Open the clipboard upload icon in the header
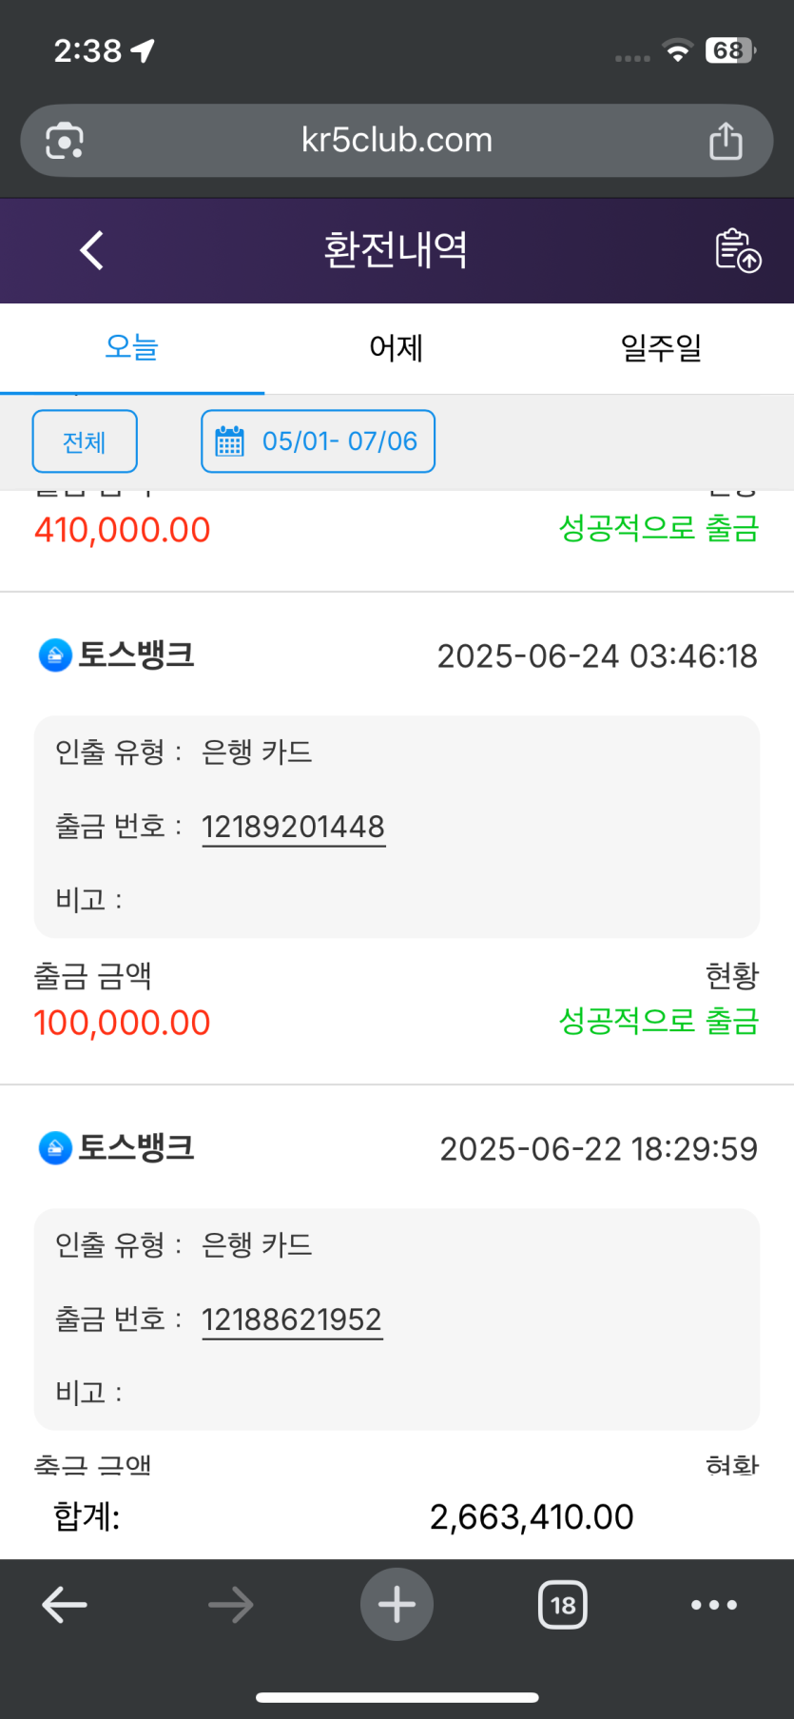 738,250
